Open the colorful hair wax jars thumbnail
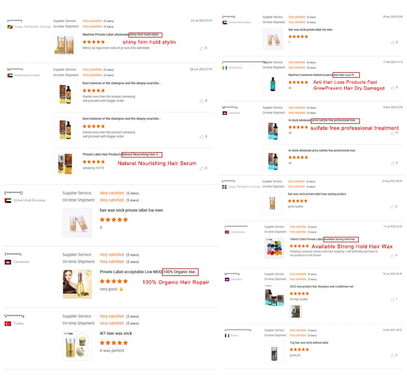The height and width of the screenshot is (383, 407). pyautogui.click(x=274, y=248)
